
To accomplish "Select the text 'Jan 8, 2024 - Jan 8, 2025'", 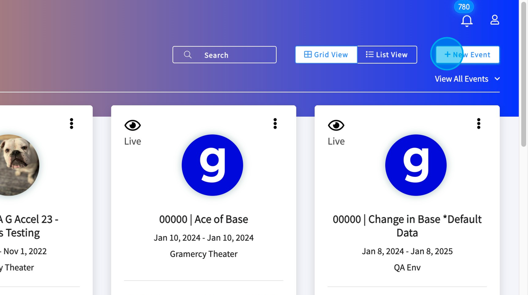I will [x=407, y=251].
